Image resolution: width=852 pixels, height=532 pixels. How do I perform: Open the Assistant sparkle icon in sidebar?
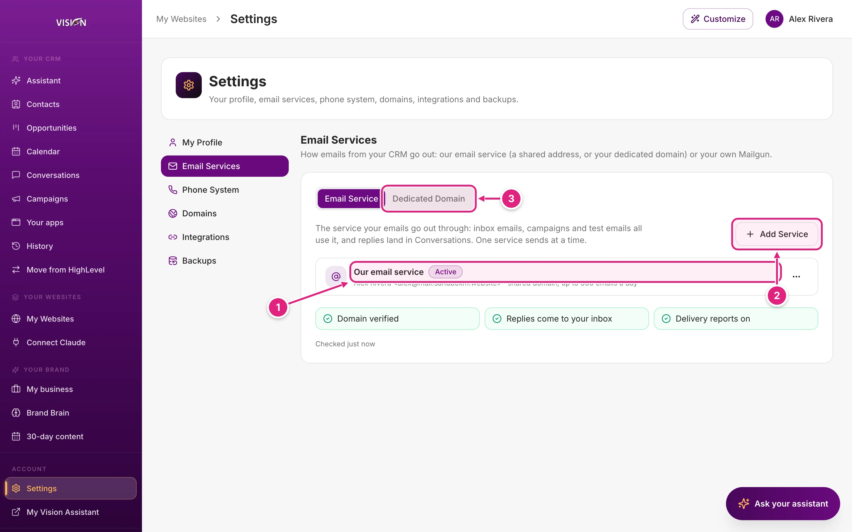point(16,81)
